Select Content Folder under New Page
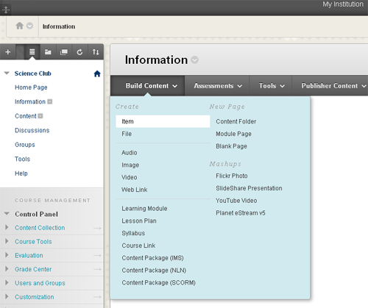 (x=236, y=121)
